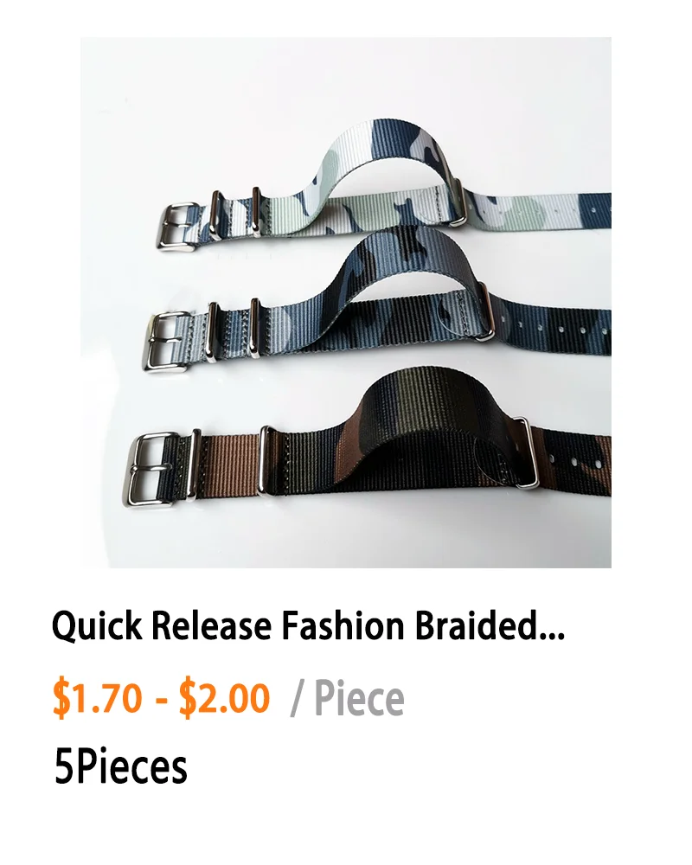Open the camo watch straps product image

click(x=346, y=302)
